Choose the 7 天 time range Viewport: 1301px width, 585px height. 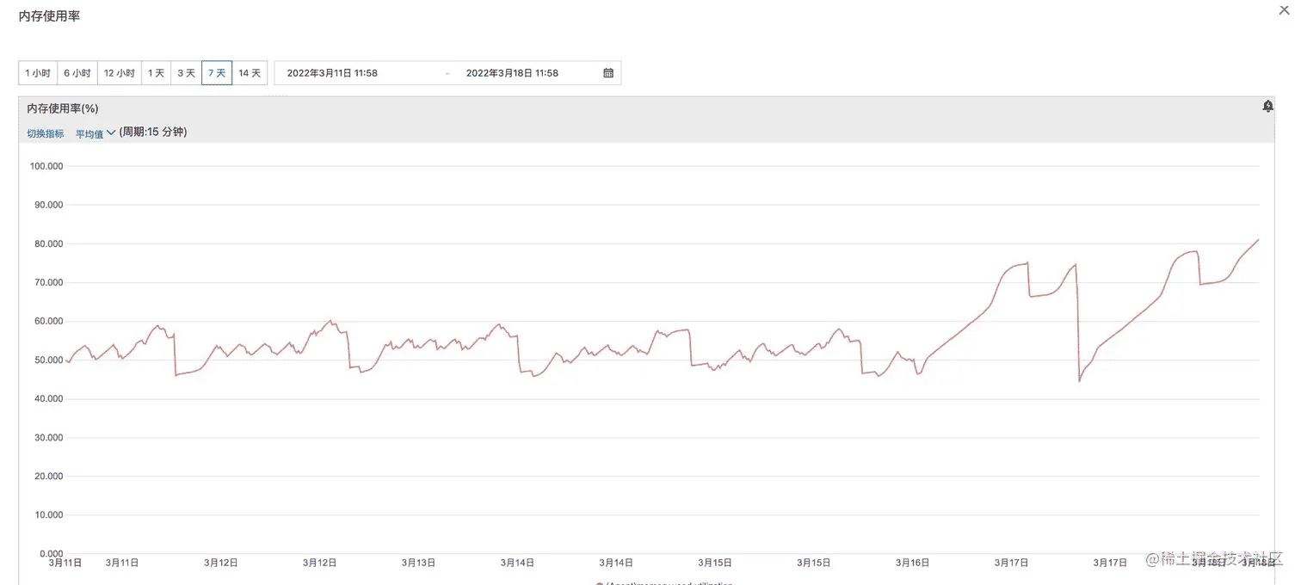[217, 73]
